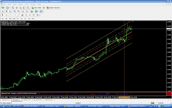
Task: Open Forex Factory taskbar window
Action: click(x=51, y=106)
